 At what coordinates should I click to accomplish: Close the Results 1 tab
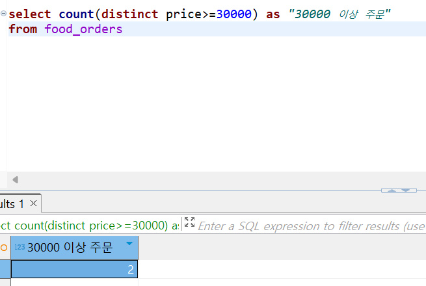[x=33, y=203]
